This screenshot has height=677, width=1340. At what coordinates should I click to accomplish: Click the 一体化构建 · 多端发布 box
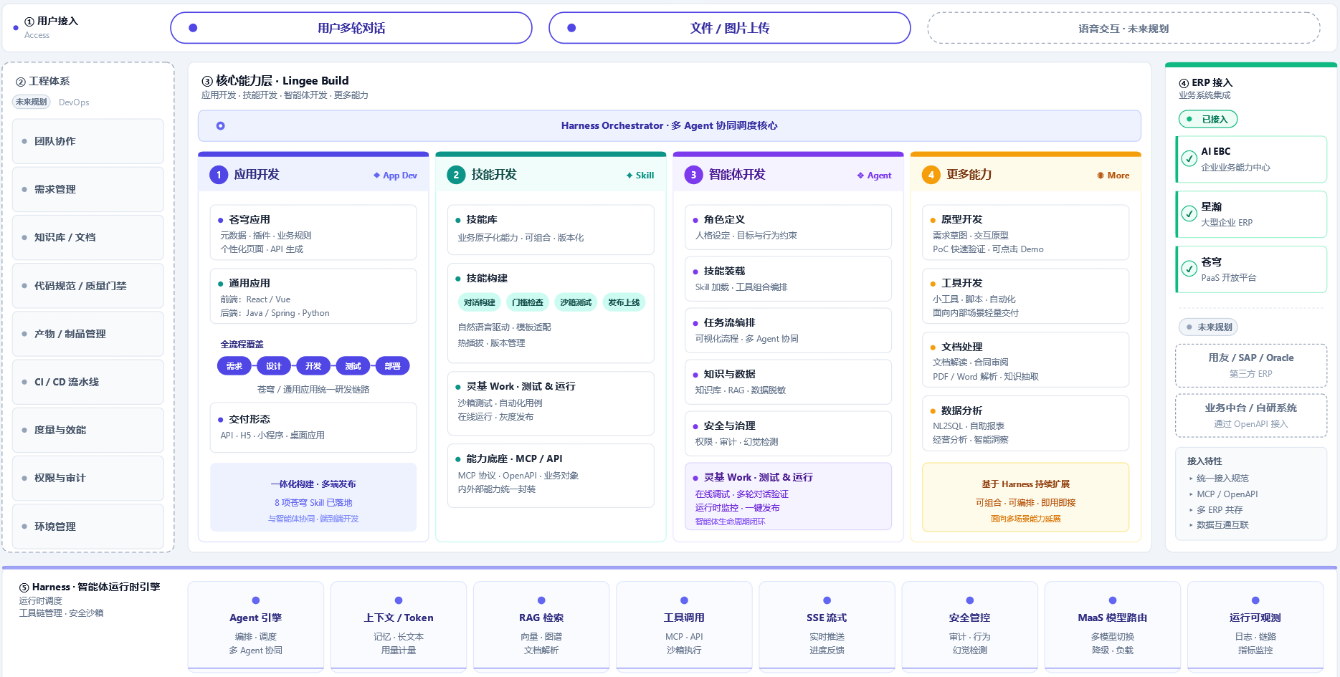coord(313,498)
